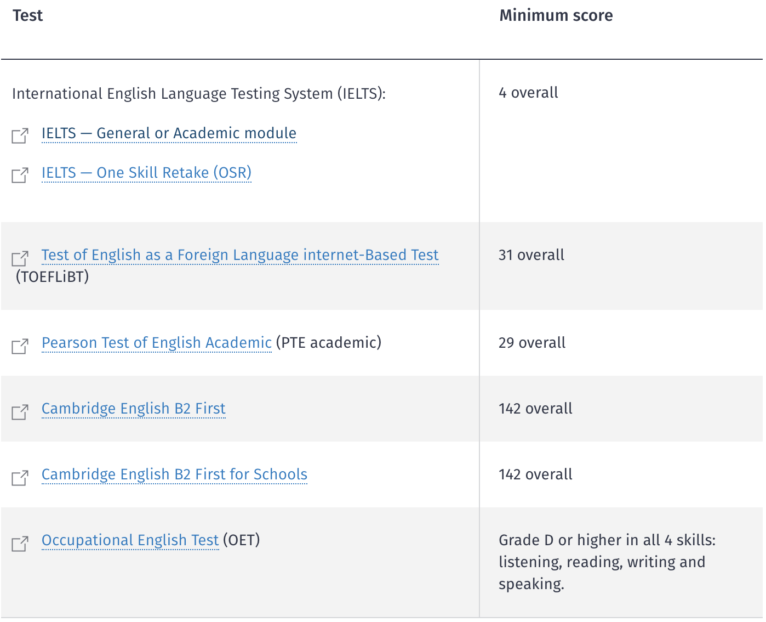
Task: Click external link icon beside B2 First for Schools
Action: point(20,477)
